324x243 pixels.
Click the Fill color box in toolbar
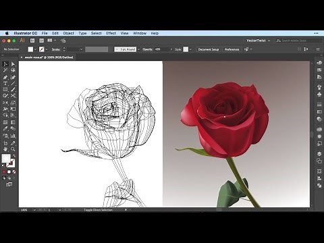pos(6,159)
